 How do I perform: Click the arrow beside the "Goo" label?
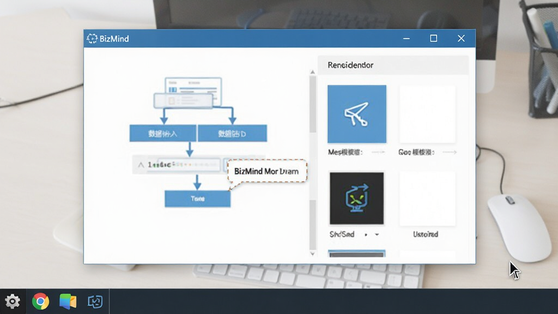tap(450, 152)
